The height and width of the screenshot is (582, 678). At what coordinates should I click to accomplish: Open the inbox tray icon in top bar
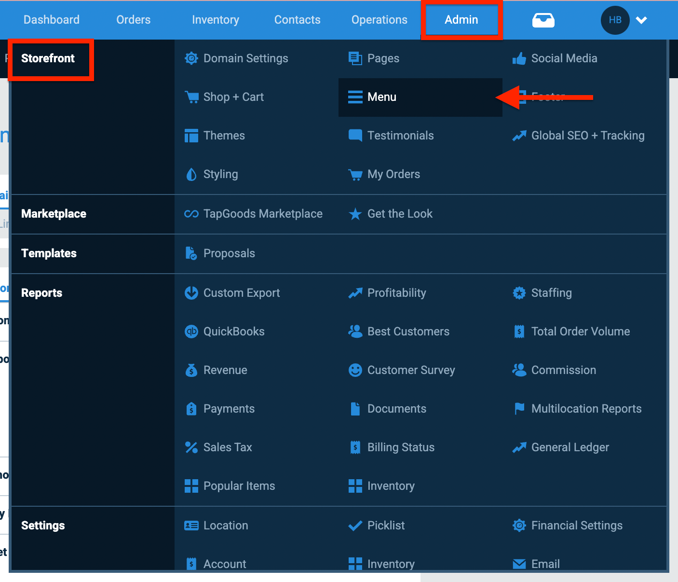click(543, 20)
